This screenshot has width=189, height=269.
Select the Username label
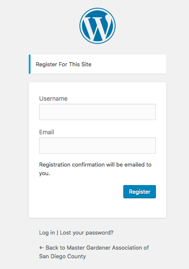[x=53, y=99]
